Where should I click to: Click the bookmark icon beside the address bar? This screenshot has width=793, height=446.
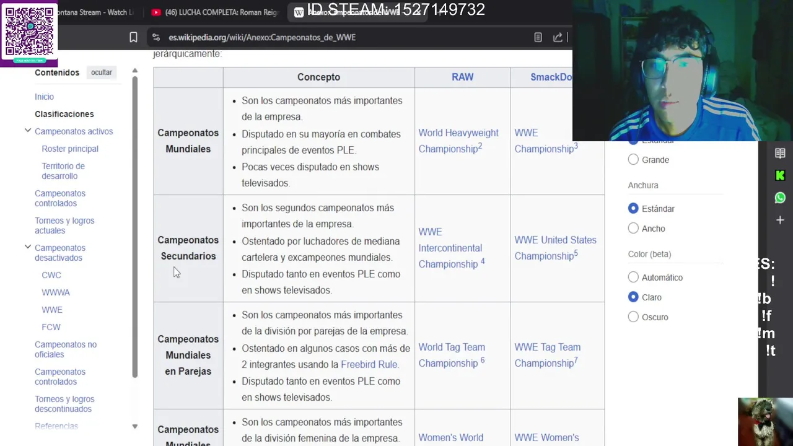pyautogui.click(x=133, y=37)
